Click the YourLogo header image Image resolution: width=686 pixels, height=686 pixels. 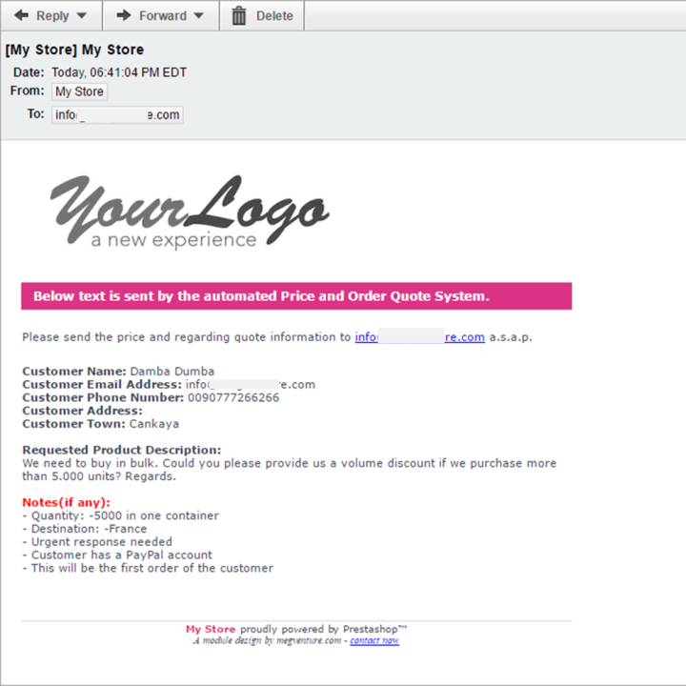click(189, 213)
